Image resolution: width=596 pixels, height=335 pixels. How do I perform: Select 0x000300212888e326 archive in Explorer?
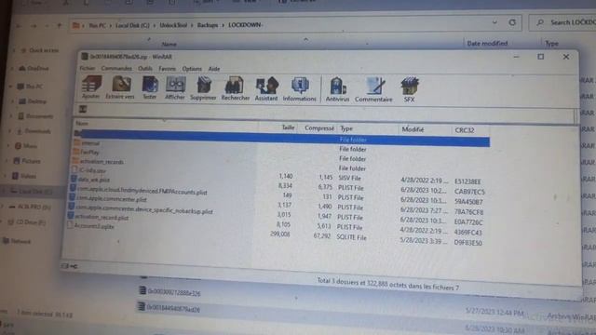pos(169,291)
